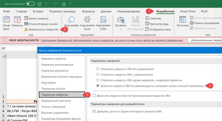Select row 3 header
222x121 pixels.
coord(3,106)
